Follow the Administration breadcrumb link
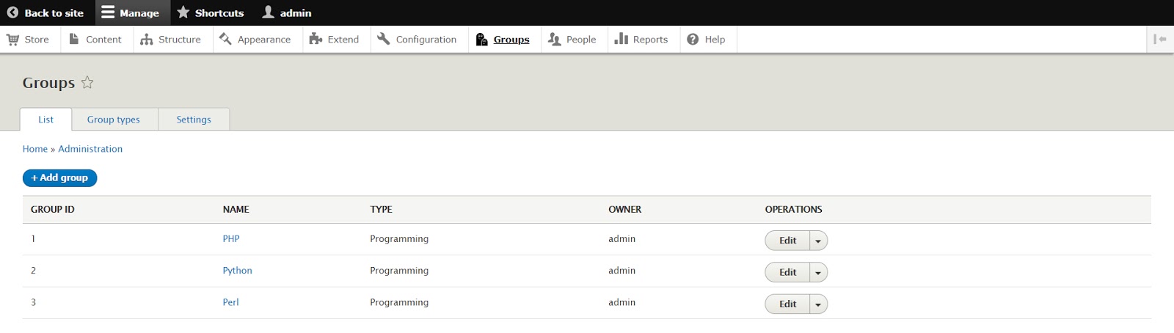Image resolution: width=1174 pixels, height=333 pixels. [90, 149]
